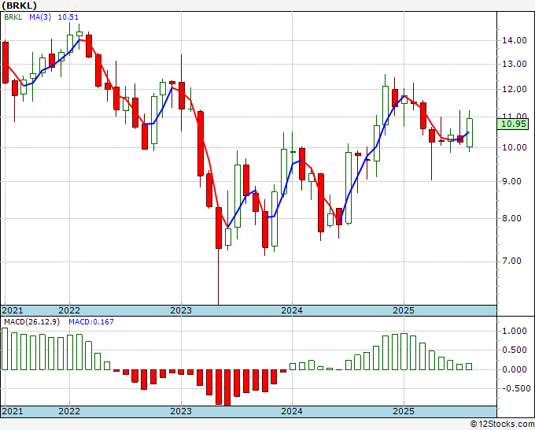Click the (BRKL) chart title
The image size is (535, 430).
20,6
